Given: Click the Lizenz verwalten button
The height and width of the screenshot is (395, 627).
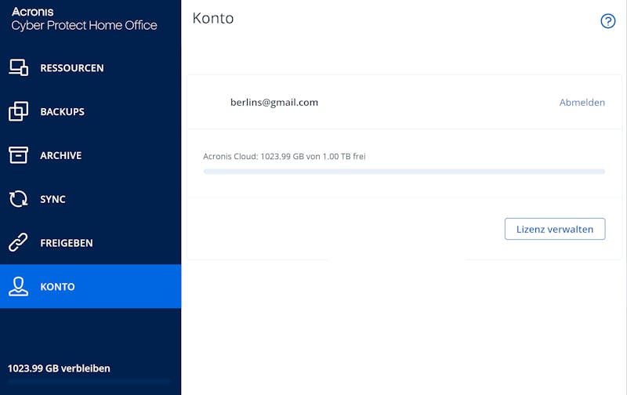Looking at the screenshot, I should tap(555, 229).
